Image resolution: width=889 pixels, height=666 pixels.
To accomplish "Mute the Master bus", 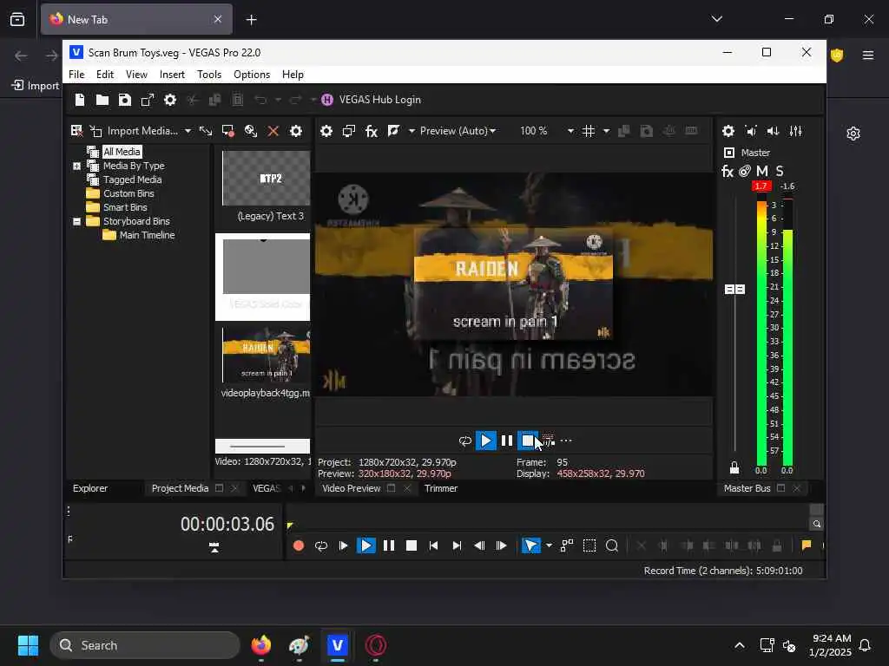I will (762, 171).
